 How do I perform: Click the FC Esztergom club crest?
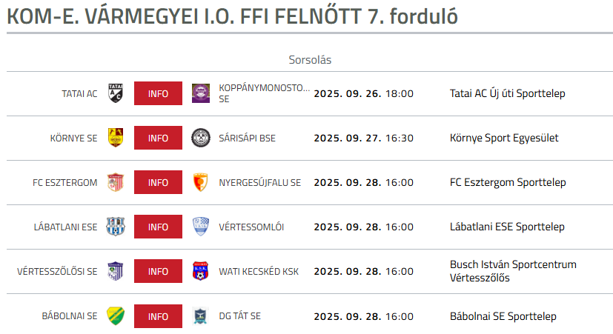coord(116,182)
